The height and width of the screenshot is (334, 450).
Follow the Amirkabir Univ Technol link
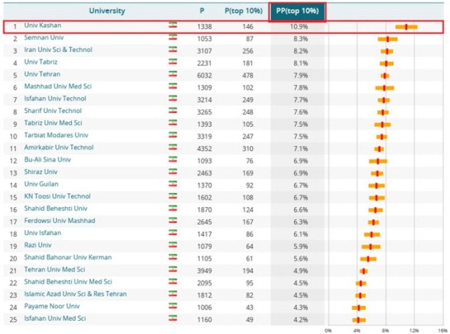[59, 148]
